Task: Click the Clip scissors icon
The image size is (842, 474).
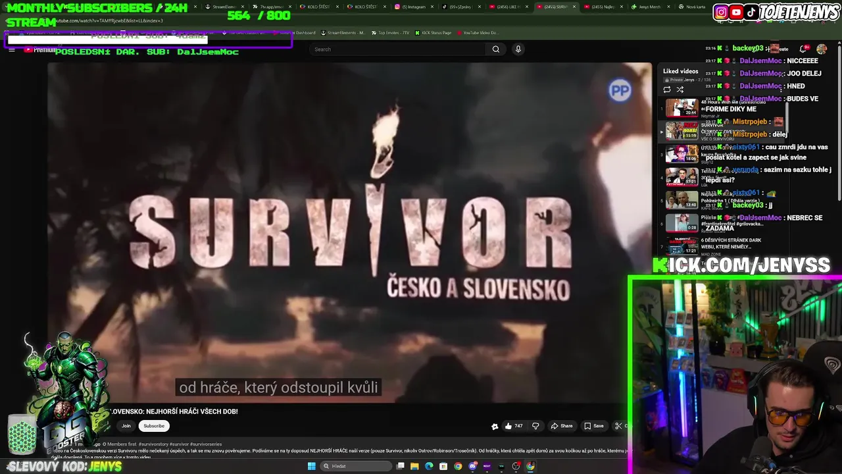Action: coord(618,426)
